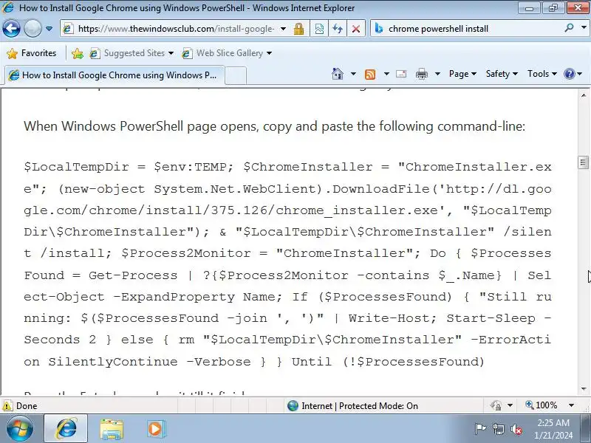This screenshot has width=591, height=443.
Task: Go back with the blue Back arrow
Action: coord(11,28)
